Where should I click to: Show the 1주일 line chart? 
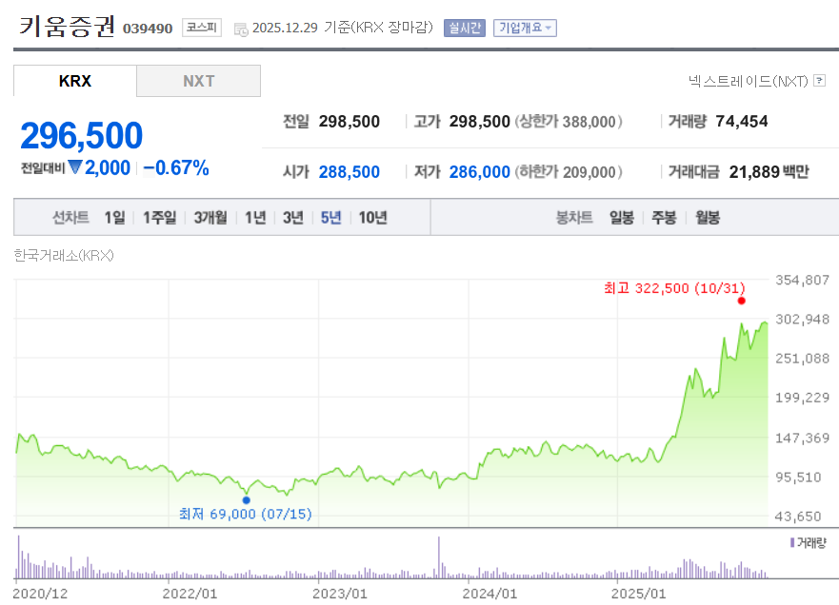pyautogui.click(x=159, y=218)
